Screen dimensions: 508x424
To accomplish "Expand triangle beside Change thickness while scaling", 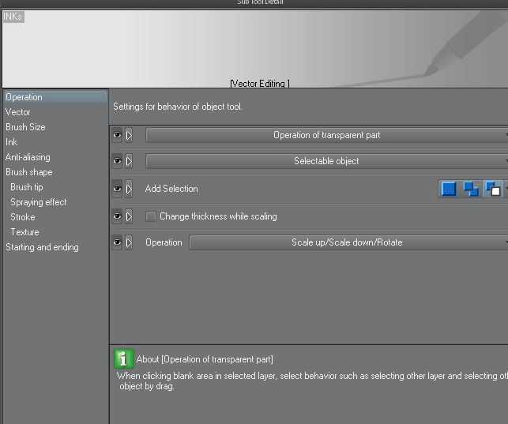I will [x=129, y=216].
